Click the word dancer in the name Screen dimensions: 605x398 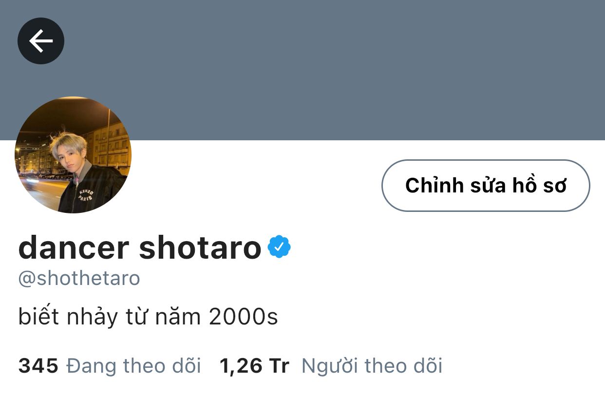pos(74,247)
